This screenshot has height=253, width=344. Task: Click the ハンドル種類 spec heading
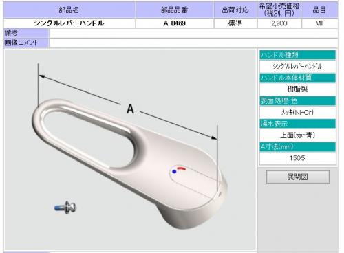coord(297,55)
